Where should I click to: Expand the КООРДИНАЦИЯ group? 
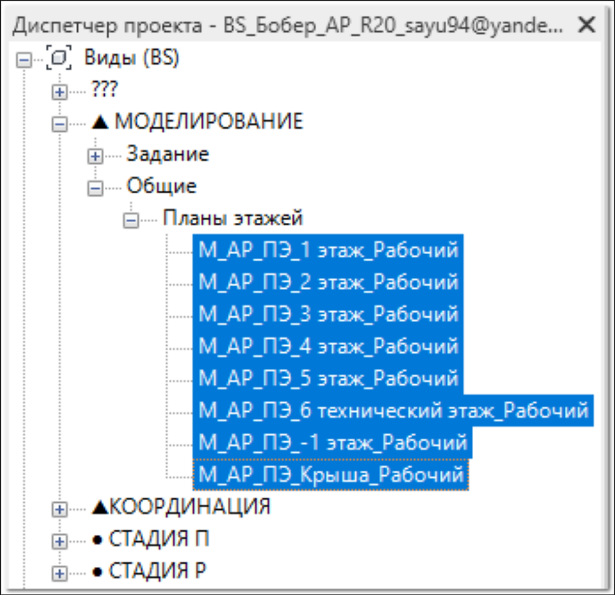pyautogui.click(x=60, y=509)
